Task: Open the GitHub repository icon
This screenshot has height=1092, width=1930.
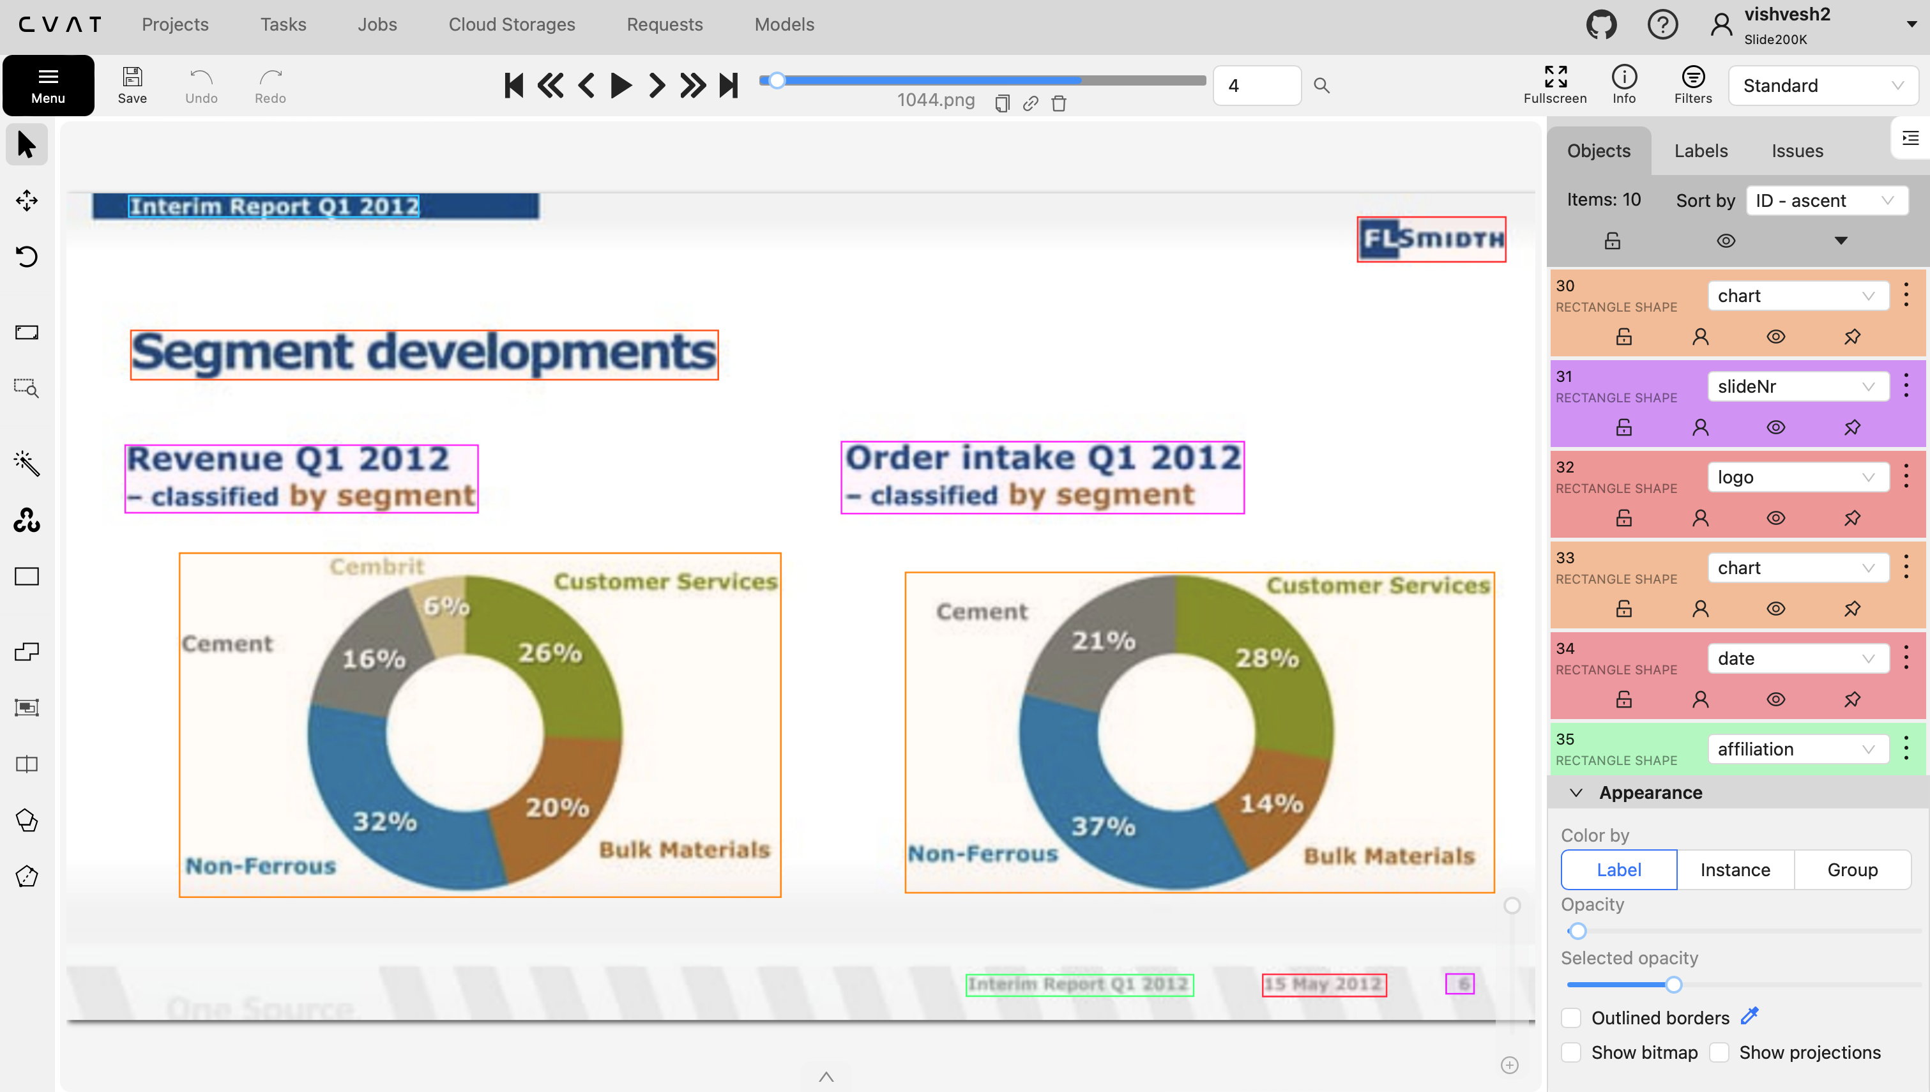Action: coord(1601,25)
